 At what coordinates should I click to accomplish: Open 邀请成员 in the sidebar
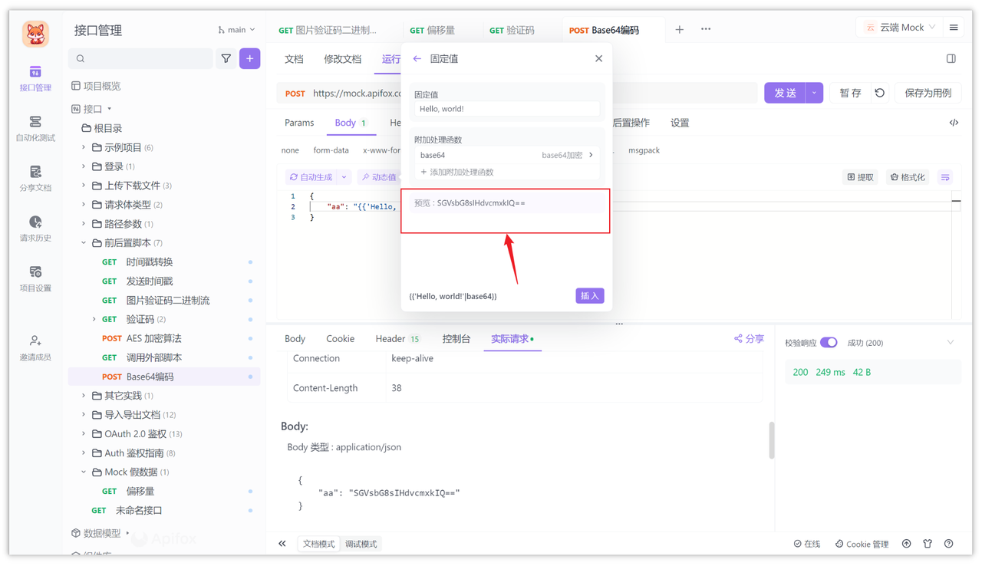pyautogui.click(x=35, y=348)
